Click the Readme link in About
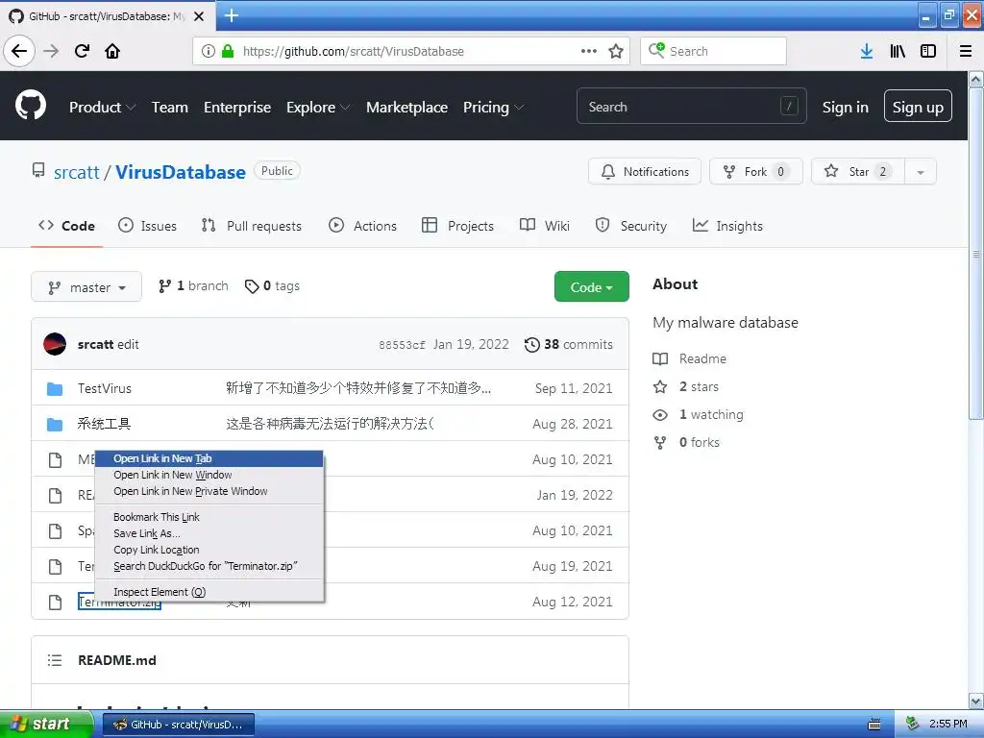Viewport: 984px width, 738px height. pos(690,358)
